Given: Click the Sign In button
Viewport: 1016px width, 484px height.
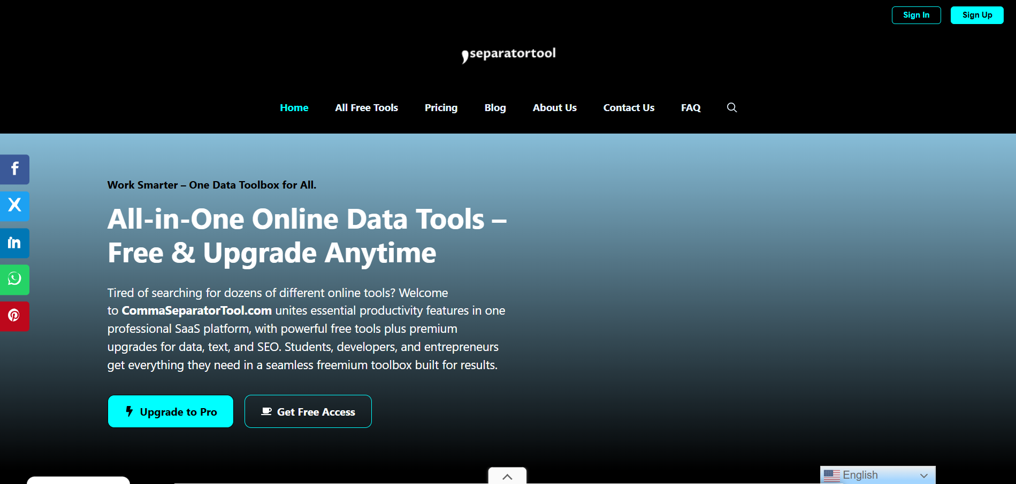Looking at the screenshot, I should point(916,15).
